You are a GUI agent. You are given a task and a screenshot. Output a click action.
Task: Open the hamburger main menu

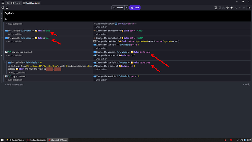3,3
